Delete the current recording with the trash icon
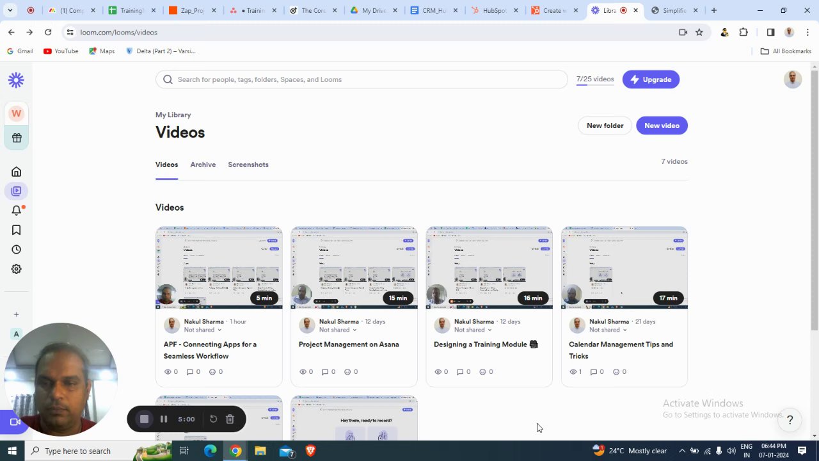Image resolution: width=819 pixels, height=461 pixels. tap(230, 419)
